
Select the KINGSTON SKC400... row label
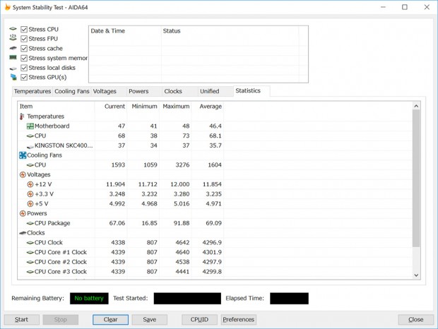64,145
